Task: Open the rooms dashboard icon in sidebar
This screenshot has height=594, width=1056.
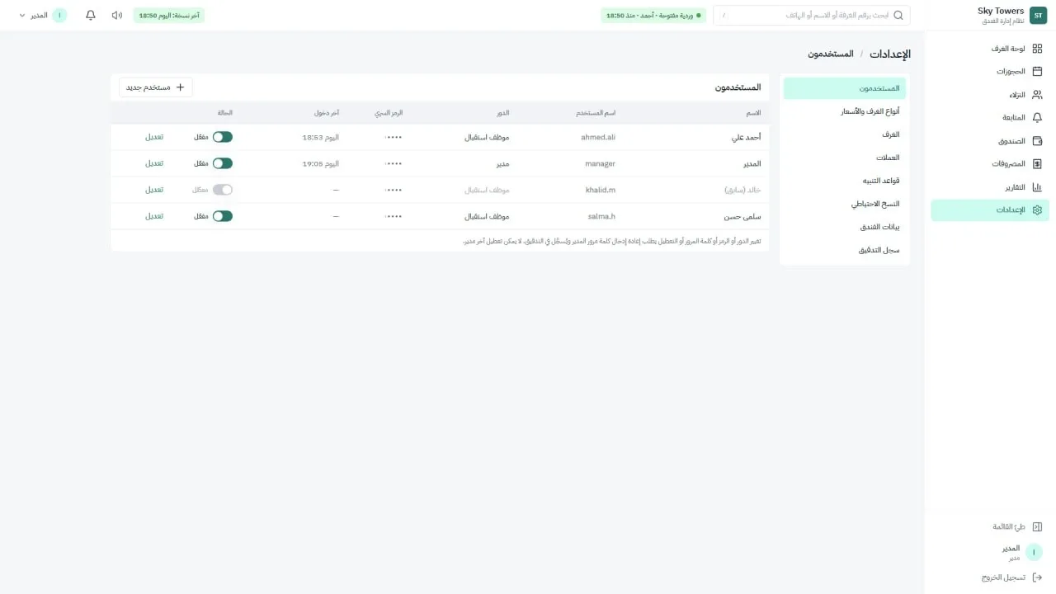Action: (1037, 49)
